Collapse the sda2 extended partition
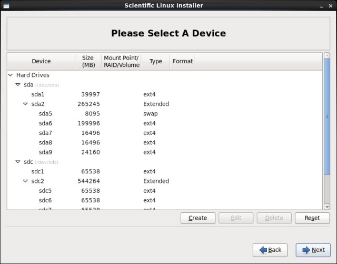 click(x=25, y=104)
